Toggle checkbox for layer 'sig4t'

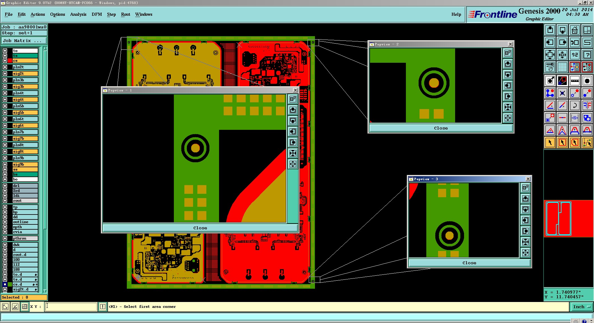click(5, 100)
